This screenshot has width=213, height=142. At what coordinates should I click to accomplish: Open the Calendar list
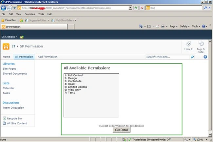(x=9, y=88)
